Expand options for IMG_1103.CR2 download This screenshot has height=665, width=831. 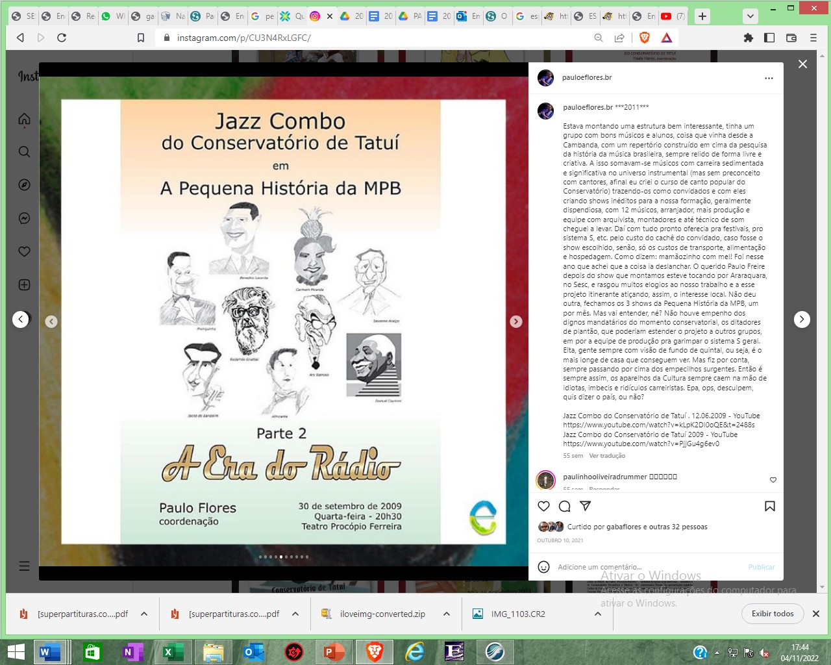[x=598, y=614]
